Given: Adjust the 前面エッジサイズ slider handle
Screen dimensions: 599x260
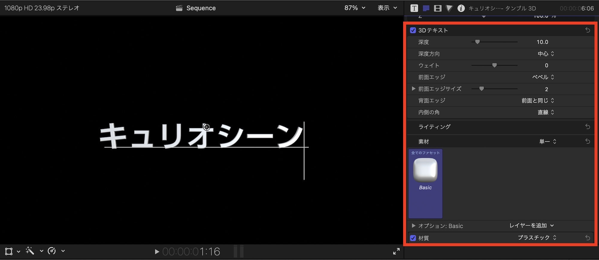Looking at the screenshot, I should point(482,89).
